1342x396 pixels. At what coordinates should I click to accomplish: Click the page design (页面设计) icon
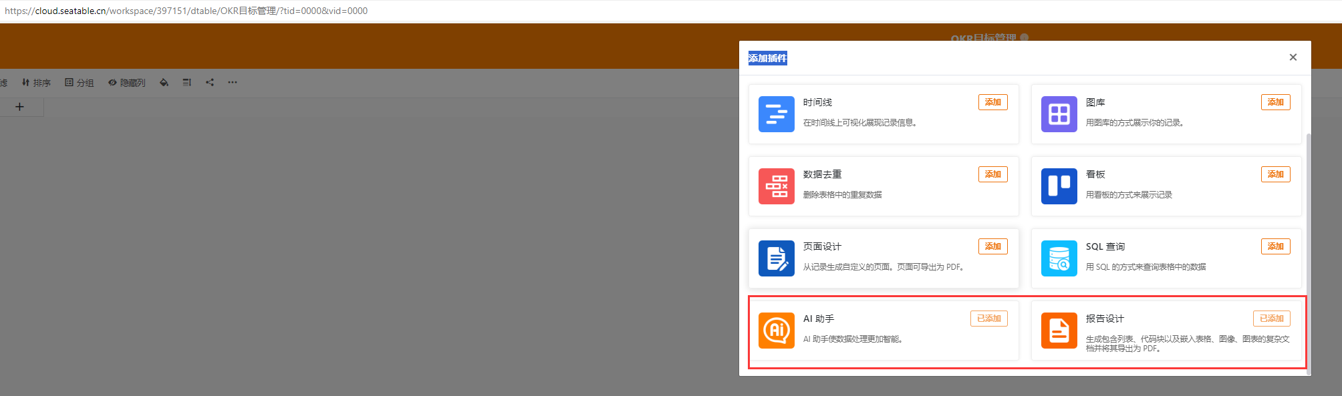pos(776,258)
